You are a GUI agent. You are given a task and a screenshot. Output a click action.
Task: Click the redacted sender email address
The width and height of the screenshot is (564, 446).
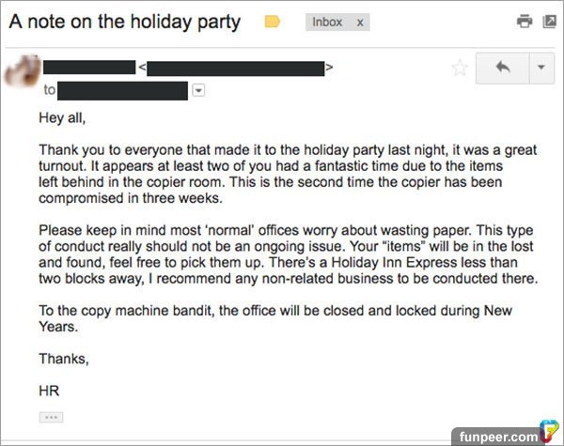click(235, 68)
